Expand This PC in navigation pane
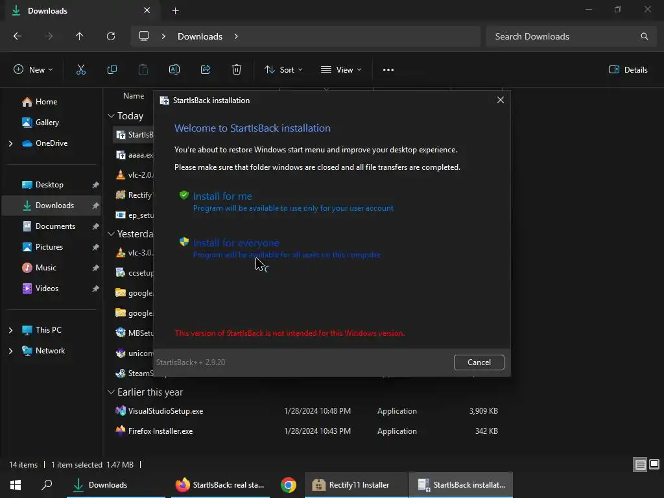Viewport: 664px width, 498px height. (x=10, y=330)
